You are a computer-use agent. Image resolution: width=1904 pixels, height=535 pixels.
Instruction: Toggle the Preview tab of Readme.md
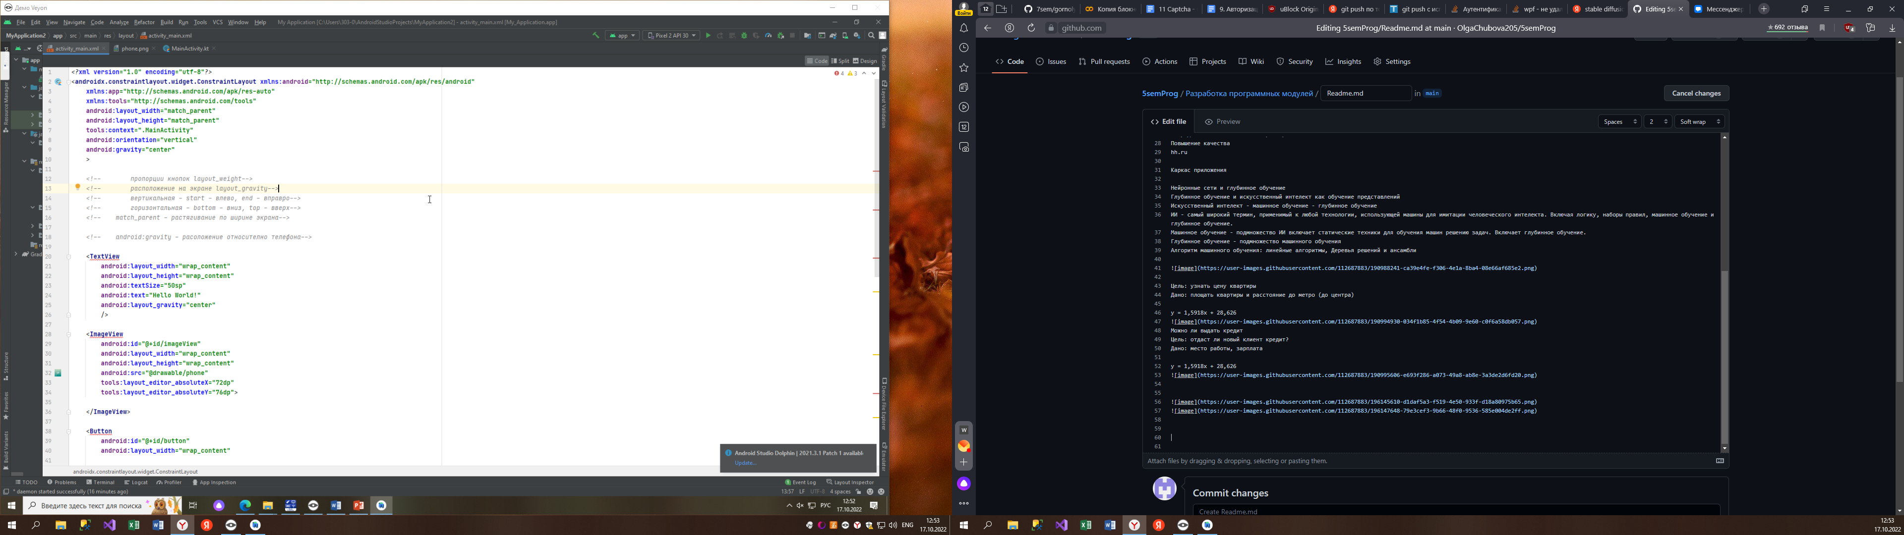click(x=1223, y=121)
